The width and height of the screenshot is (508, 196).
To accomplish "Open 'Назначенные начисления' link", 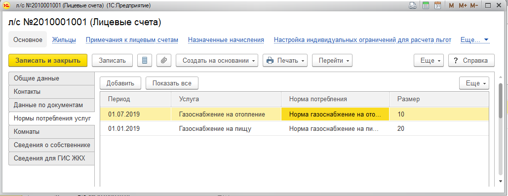I will click(x=226, y=40).
